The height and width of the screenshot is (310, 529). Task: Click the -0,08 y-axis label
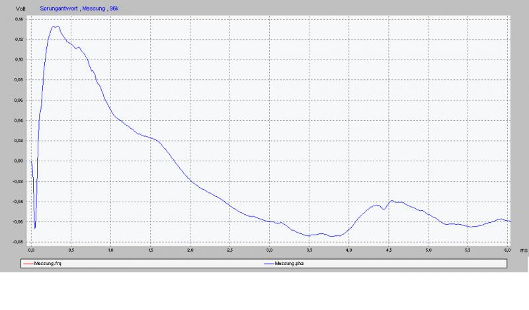pyautogui.click(x=19, y=242)
